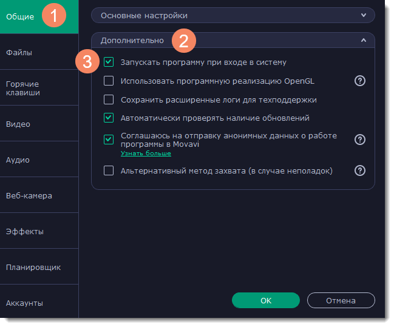The width and height of the screenshot is (394, 327).
Task: Click help icon next to OpenGL option
Action: click(360, 81)
